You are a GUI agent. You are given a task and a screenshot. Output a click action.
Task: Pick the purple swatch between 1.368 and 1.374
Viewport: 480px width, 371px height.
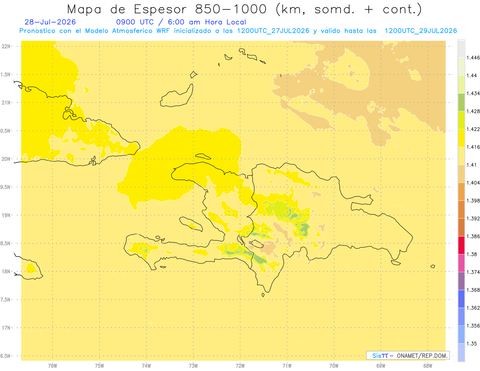pos(461,281)
